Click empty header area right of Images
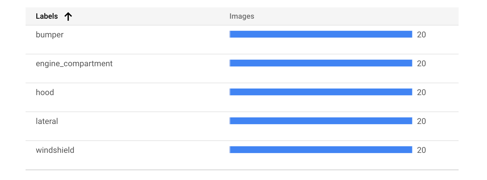 click(x=355, y=16)
